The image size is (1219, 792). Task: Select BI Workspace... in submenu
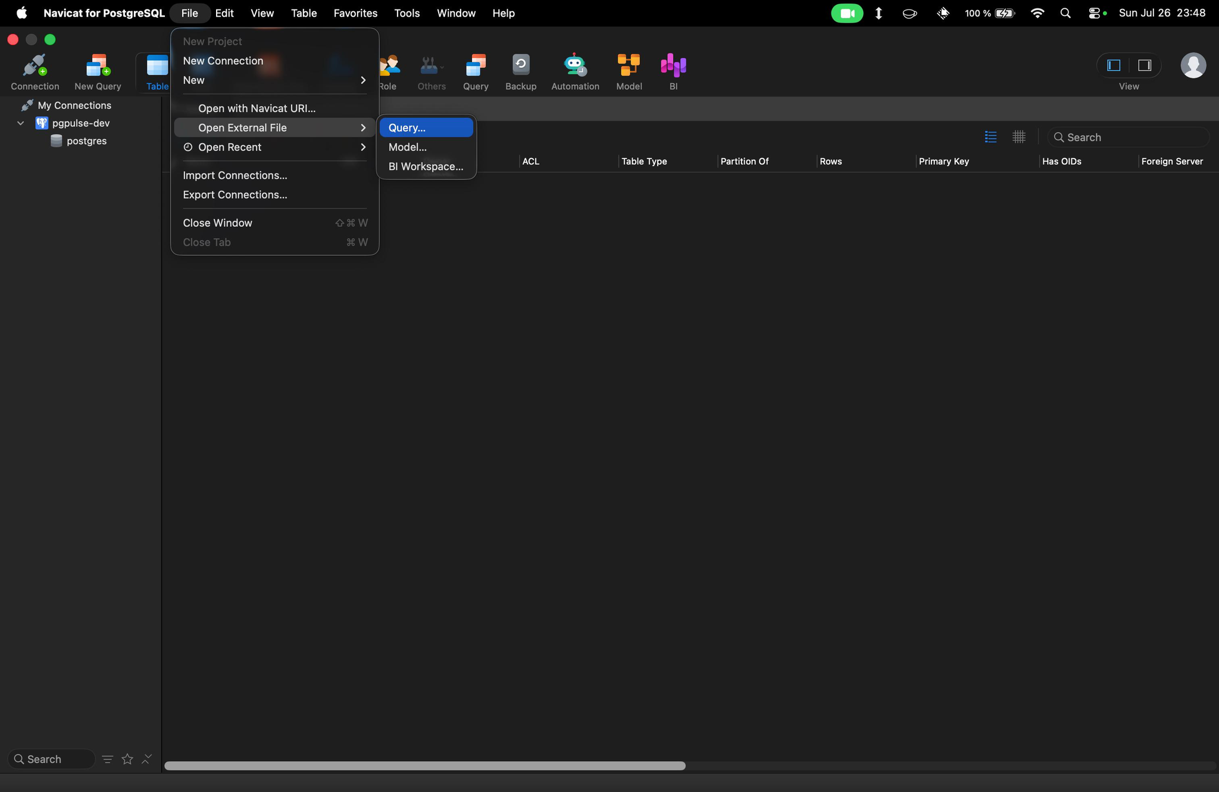pyautogui.click(x=426, y=166)
